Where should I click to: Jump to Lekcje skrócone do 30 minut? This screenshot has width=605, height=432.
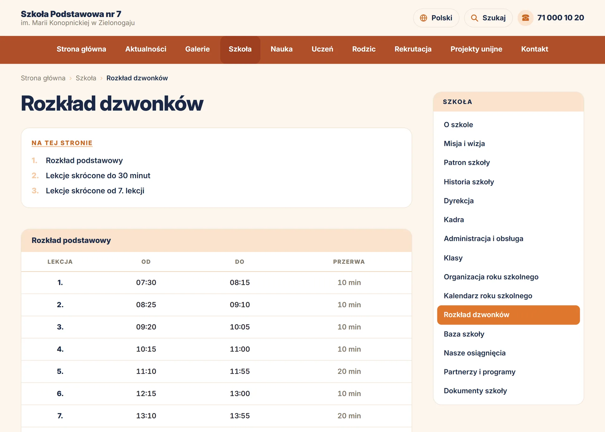[98, 176]
